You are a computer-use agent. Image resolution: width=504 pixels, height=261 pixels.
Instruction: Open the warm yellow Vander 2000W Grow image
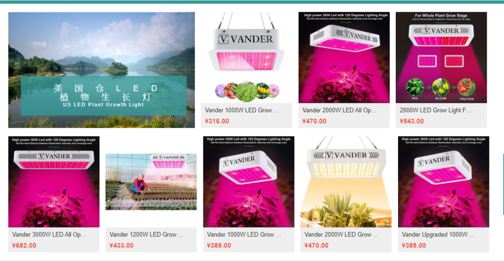(x=346, y=182)
